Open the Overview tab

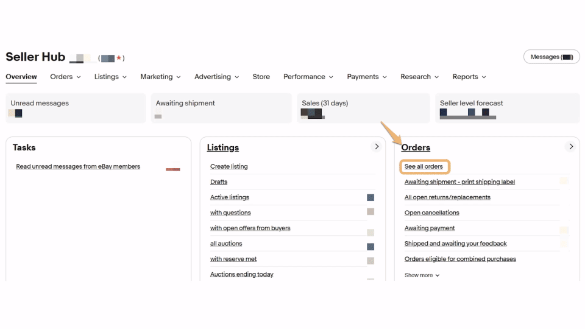pos(21,77)
